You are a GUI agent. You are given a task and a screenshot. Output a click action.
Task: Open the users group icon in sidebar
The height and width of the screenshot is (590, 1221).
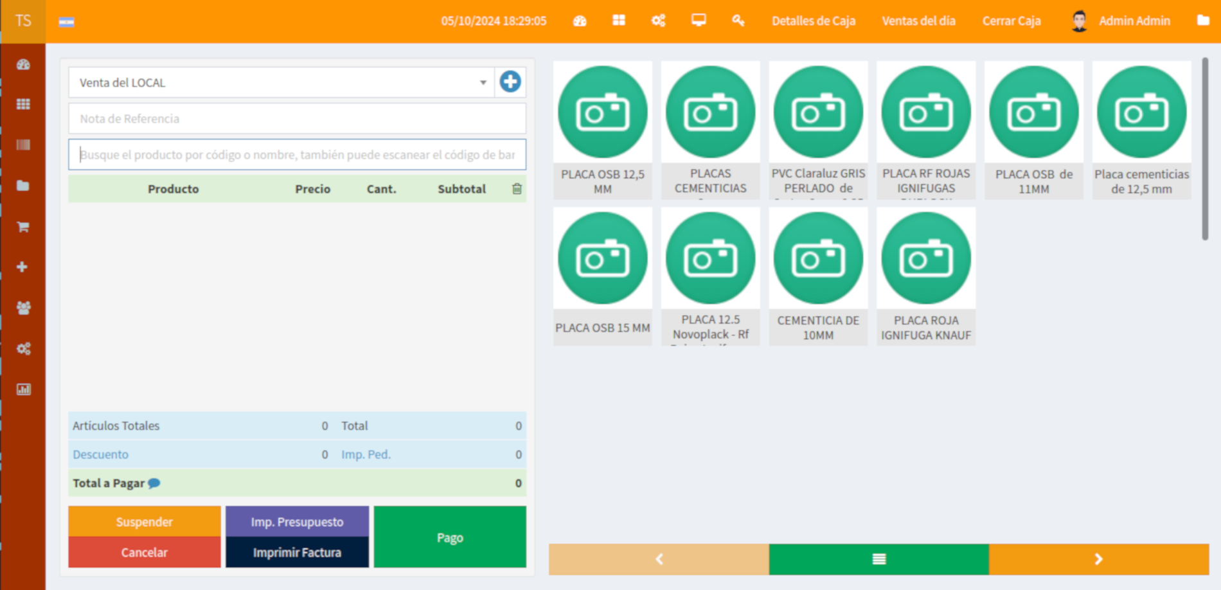(23, 308)
